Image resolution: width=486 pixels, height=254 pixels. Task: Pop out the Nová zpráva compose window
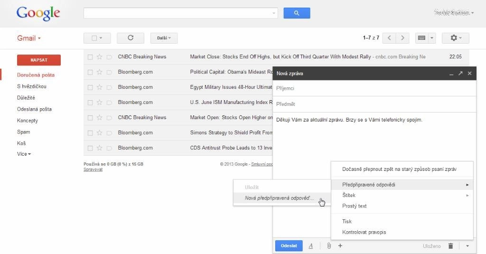click(x=460, y=73)
